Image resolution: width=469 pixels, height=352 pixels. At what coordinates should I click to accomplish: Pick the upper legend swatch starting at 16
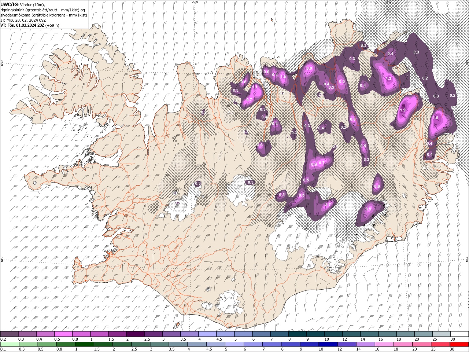click(387, 334)
